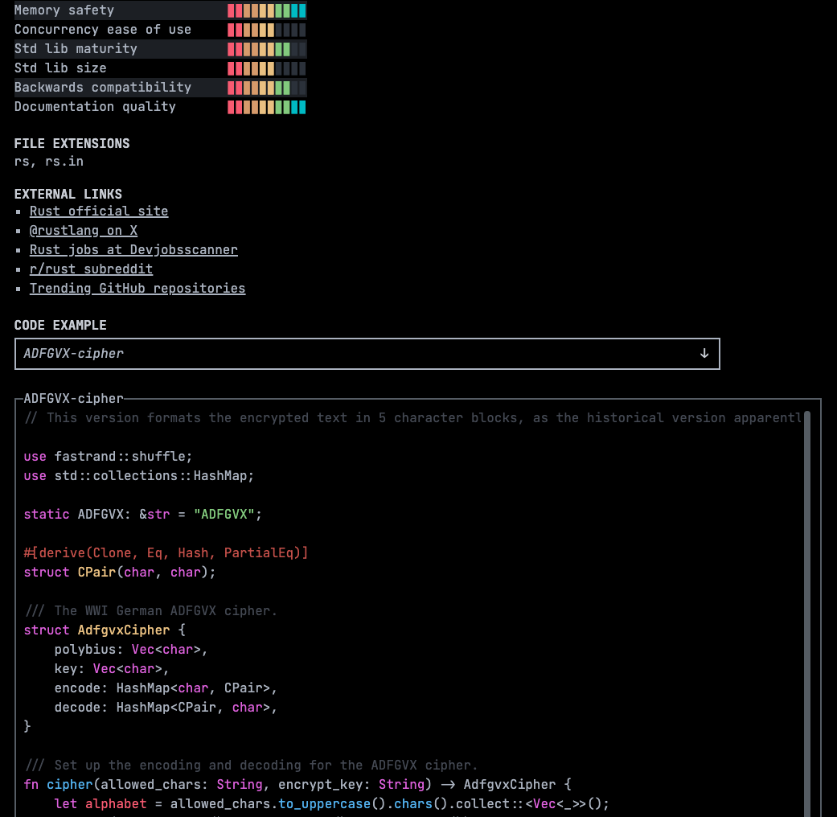Open Trending GitHub repositories link
Image resolution: width=837 pixels, height=817 pixels.
[x=137, y=289]
